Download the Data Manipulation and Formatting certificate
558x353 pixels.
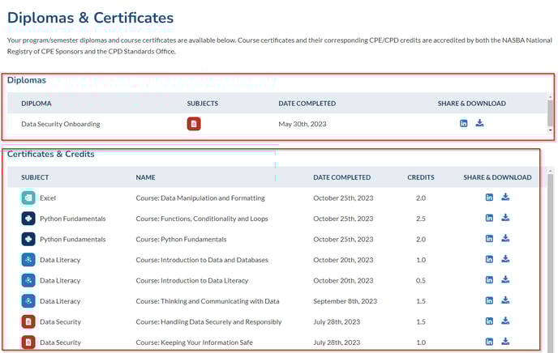[x=505, y=197]
